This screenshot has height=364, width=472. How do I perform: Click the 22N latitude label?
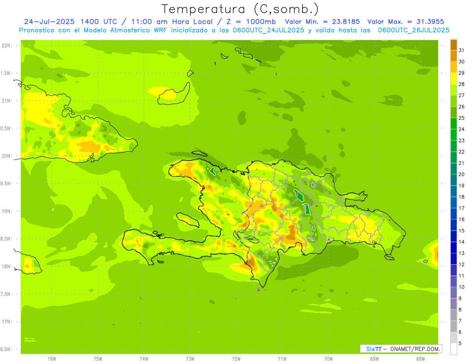(x=6, y=46)
